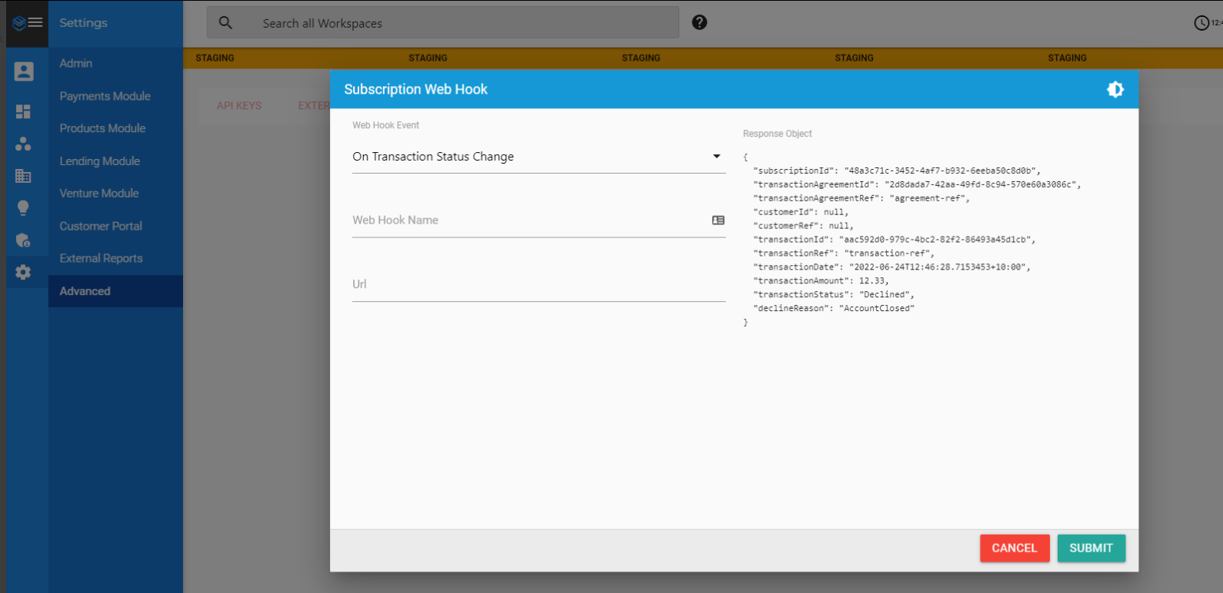Select the Advanced settings item
Viewport: 1223px width, 593px height.
point(115,291)
